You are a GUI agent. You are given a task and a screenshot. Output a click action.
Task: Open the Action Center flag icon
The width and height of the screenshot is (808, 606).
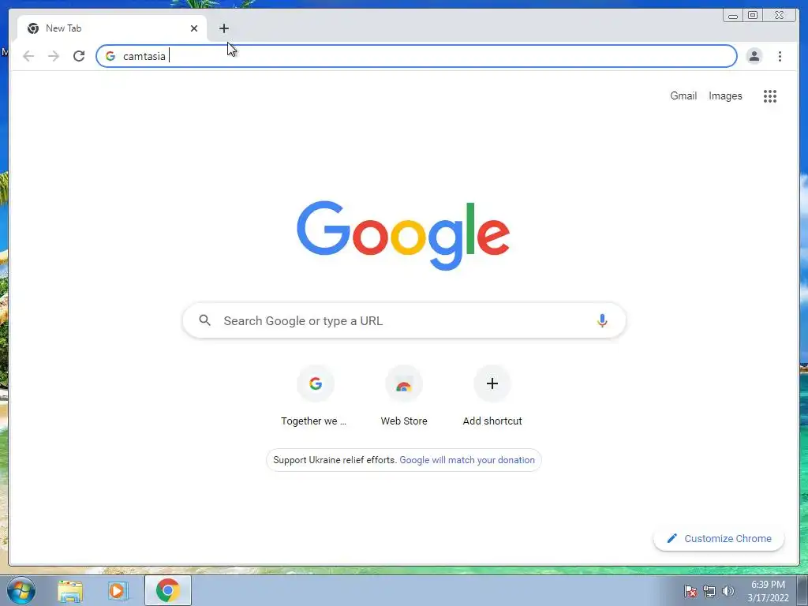(690, 591)
